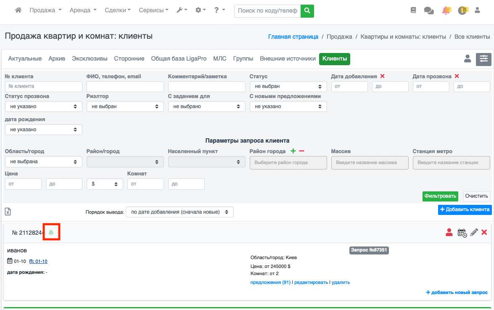The image size is (494, 310).
Task: Click the № клиента input field
Action: [x=43, y=87]
